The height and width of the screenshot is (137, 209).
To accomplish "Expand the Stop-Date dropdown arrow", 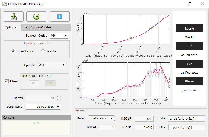I will (58, 107).
